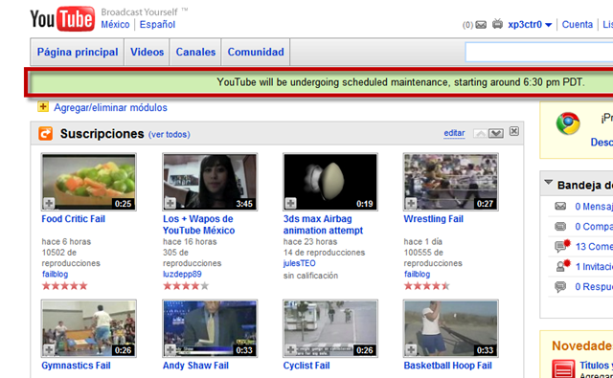Switch to the Videos tab
Image resolution: width=613 pixels, height=378 pixels.
pos(147,52)
